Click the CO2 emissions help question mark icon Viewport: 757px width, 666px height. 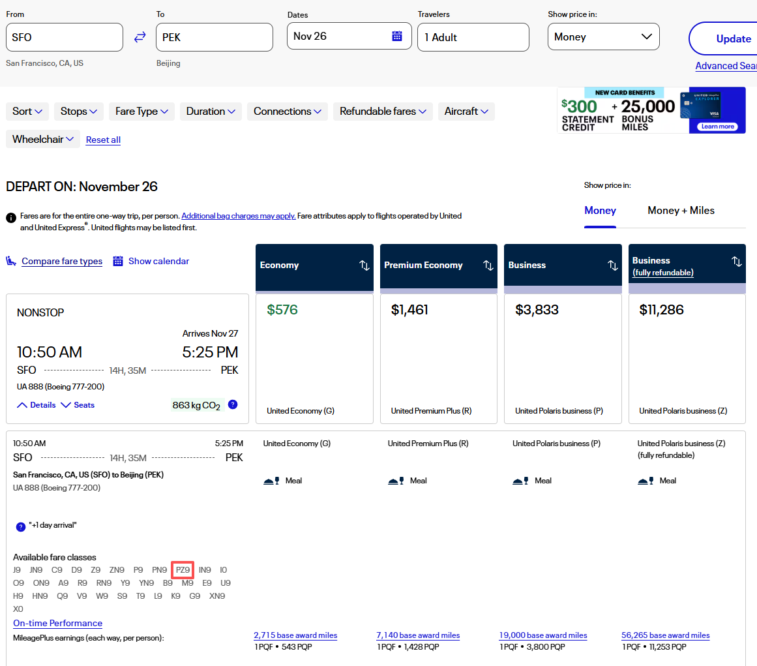click(233, 404)
